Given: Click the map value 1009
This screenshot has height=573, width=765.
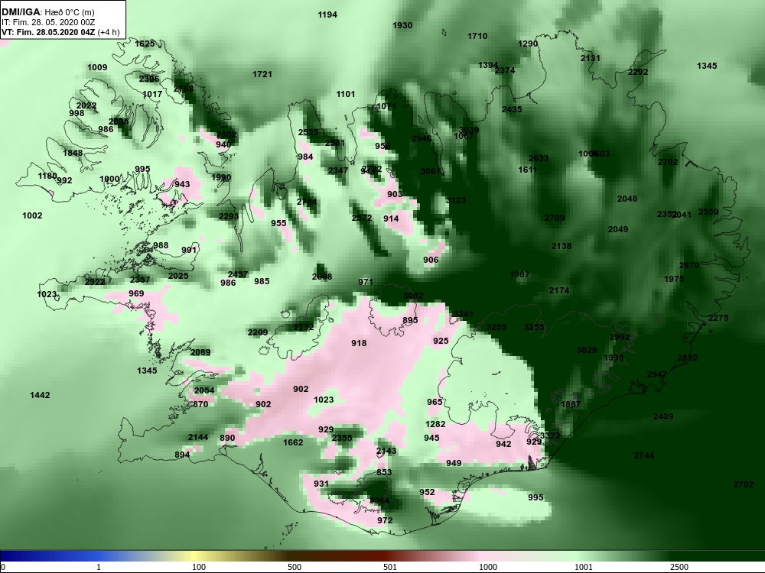Looking at the screenshot, I should click(97, 67).
